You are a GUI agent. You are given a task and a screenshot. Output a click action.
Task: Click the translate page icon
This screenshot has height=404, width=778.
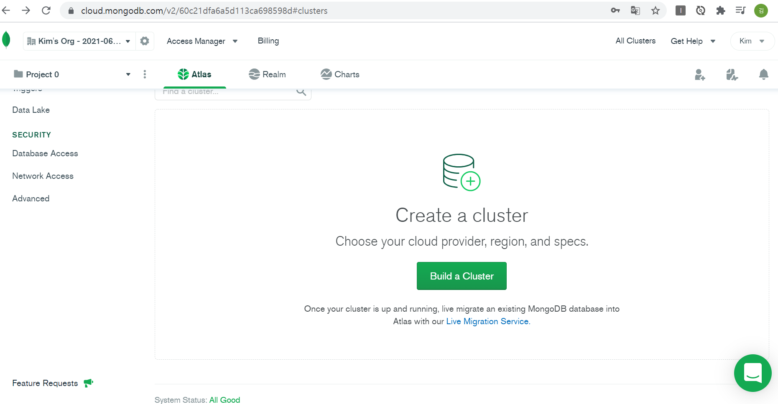[x=635, y=10]
